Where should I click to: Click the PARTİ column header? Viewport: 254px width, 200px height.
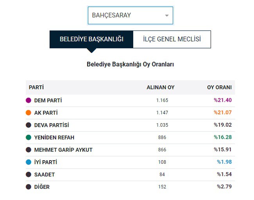(x=36, y=87)
